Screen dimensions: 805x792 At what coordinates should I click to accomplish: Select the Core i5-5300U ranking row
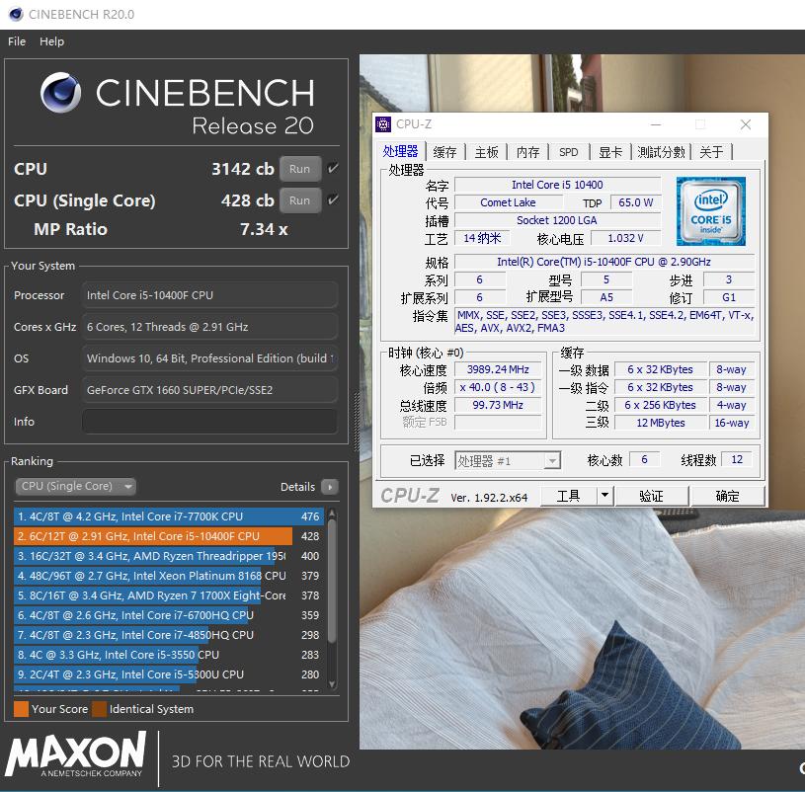click(x=169, y=674)
